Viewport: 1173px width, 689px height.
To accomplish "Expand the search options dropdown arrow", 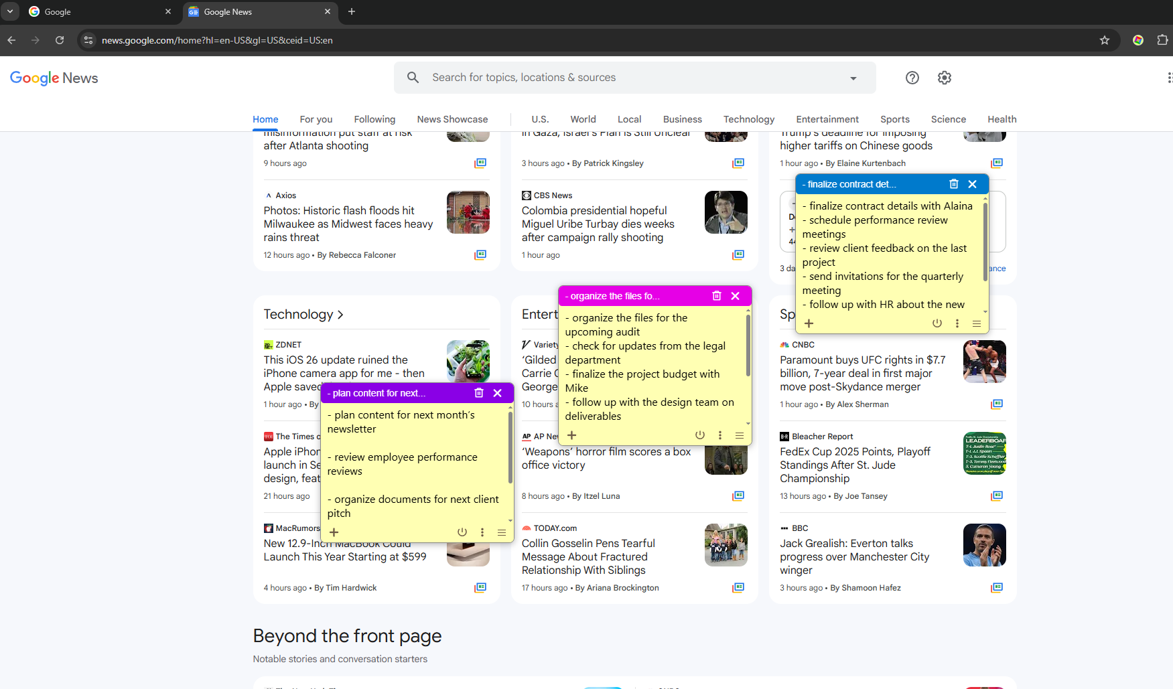I will 853,78.
